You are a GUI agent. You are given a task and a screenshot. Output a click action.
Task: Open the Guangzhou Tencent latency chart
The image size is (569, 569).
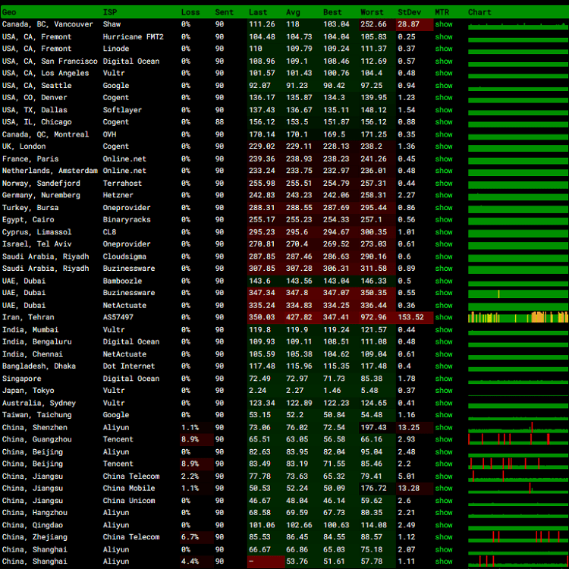pyautogui.click(x=518, y=439)
